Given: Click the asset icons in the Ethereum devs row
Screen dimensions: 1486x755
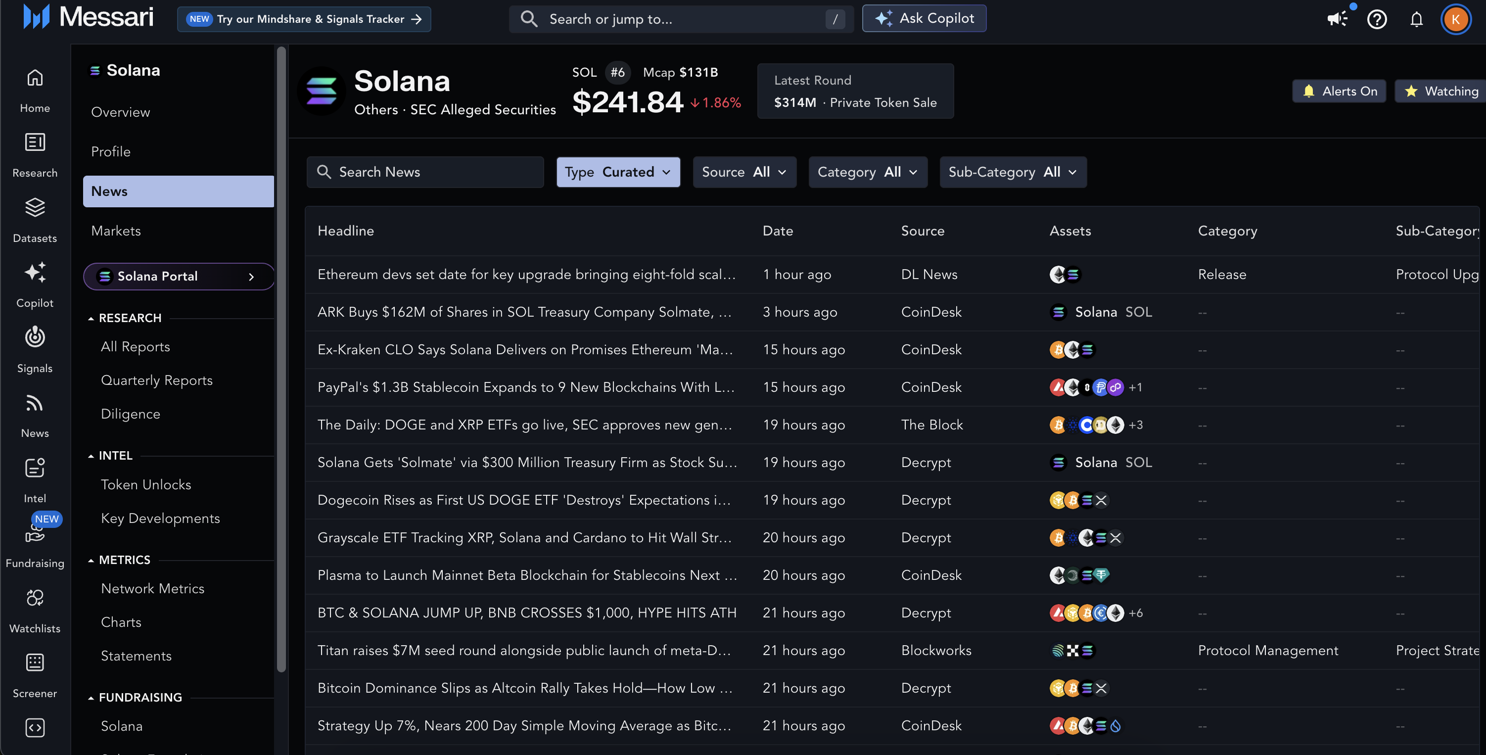Looking at the screenshot, I should [1065, 275].
